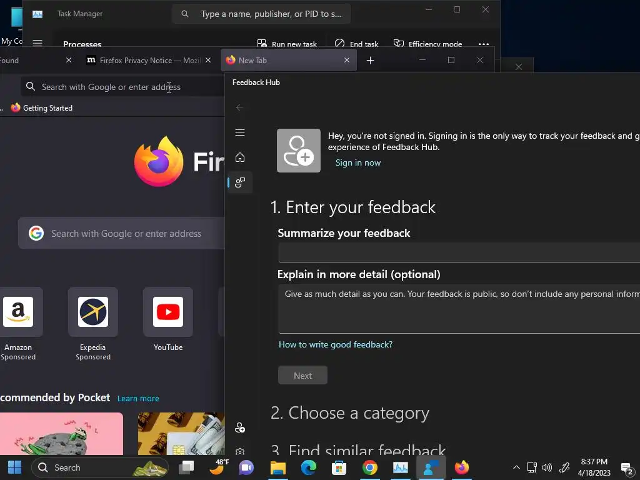Close the New Tab tab
Viewport: 640px width, 480px height.
[346, 61]
